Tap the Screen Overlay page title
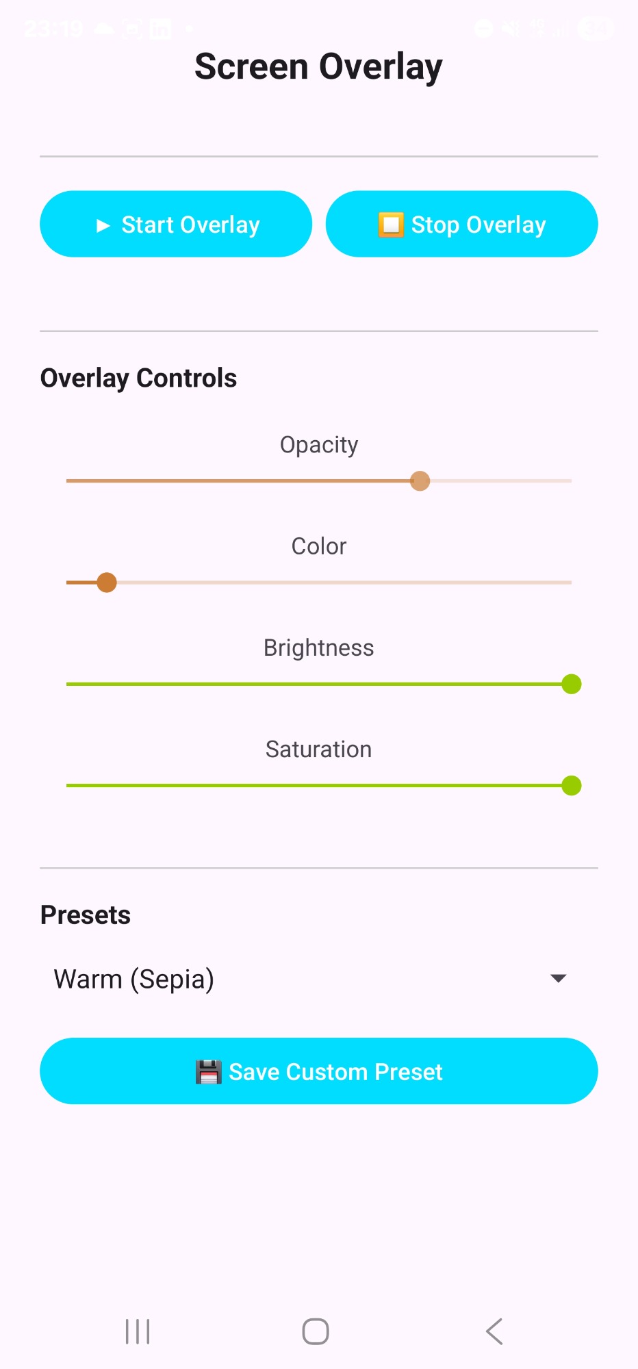Image resolution: width=638 pixels, height=1369 pixels. click(x=318, y=67)
